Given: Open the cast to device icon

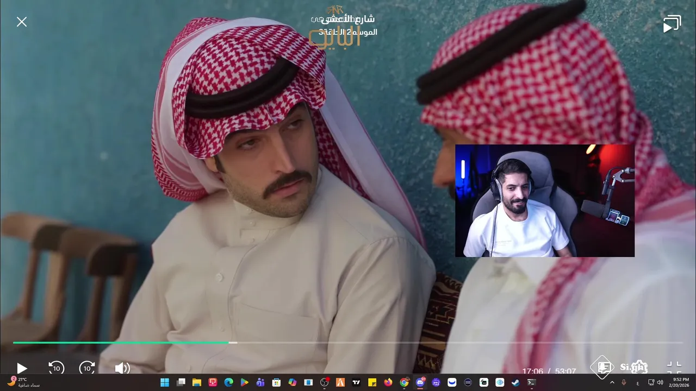Looking at the screenshot, I should 672,23.
